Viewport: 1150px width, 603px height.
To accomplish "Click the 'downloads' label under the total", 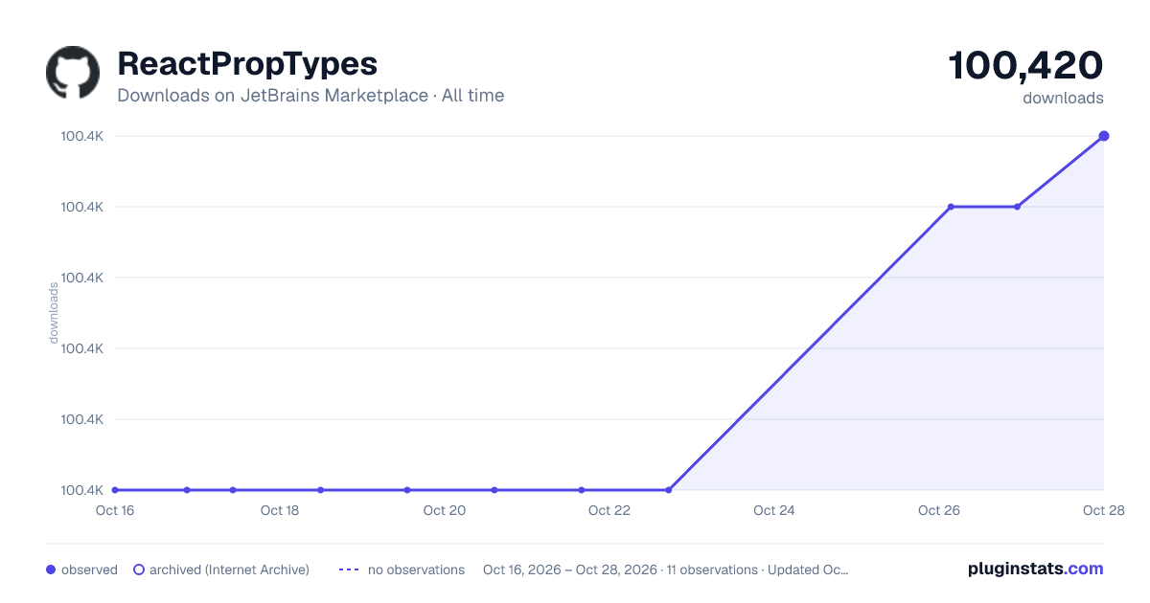I will coord(1063,98).
